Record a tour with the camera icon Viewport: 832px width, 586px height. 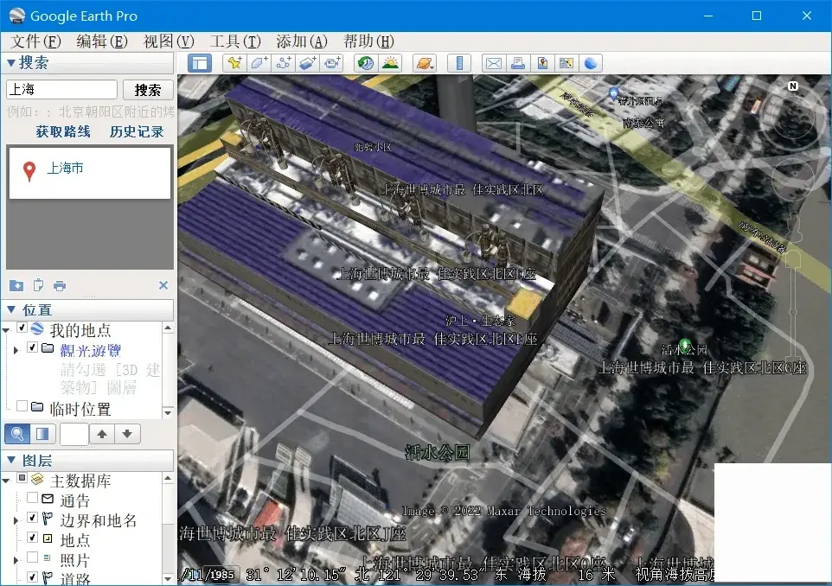332,63
